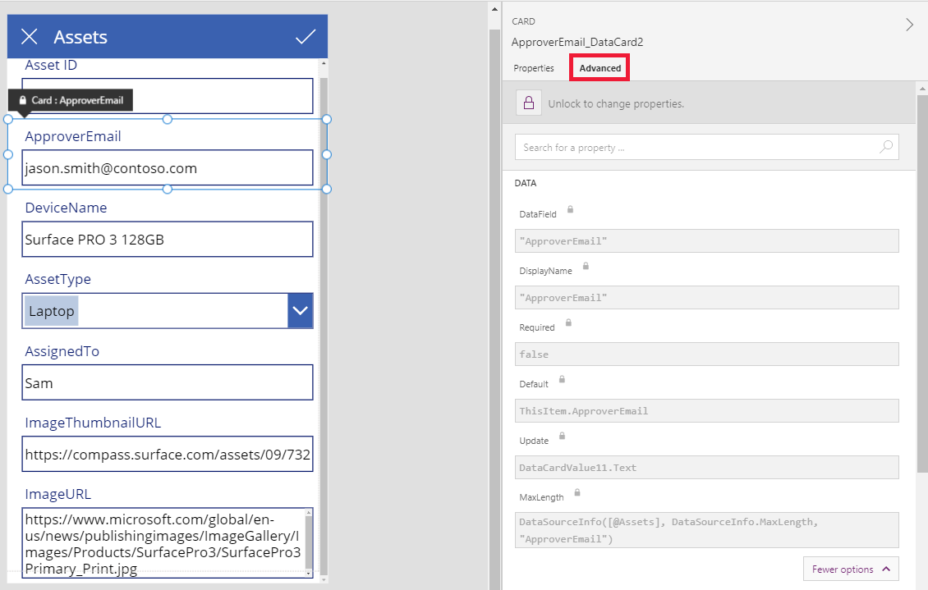
Task: Click the DataField formula box
Action: pos(706,241)
